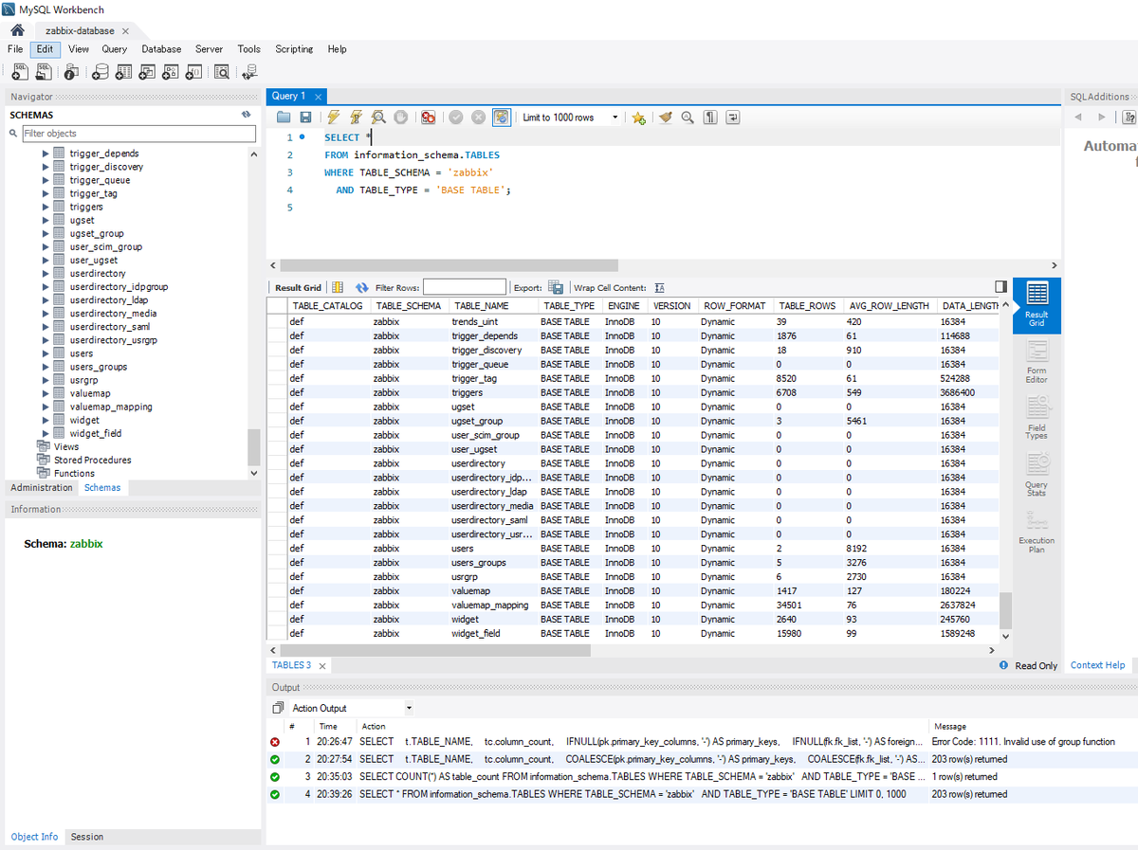Reconnect to DBMS toolbar icon
Viewport: 1138px width, 850px height.
pos(249,71)
